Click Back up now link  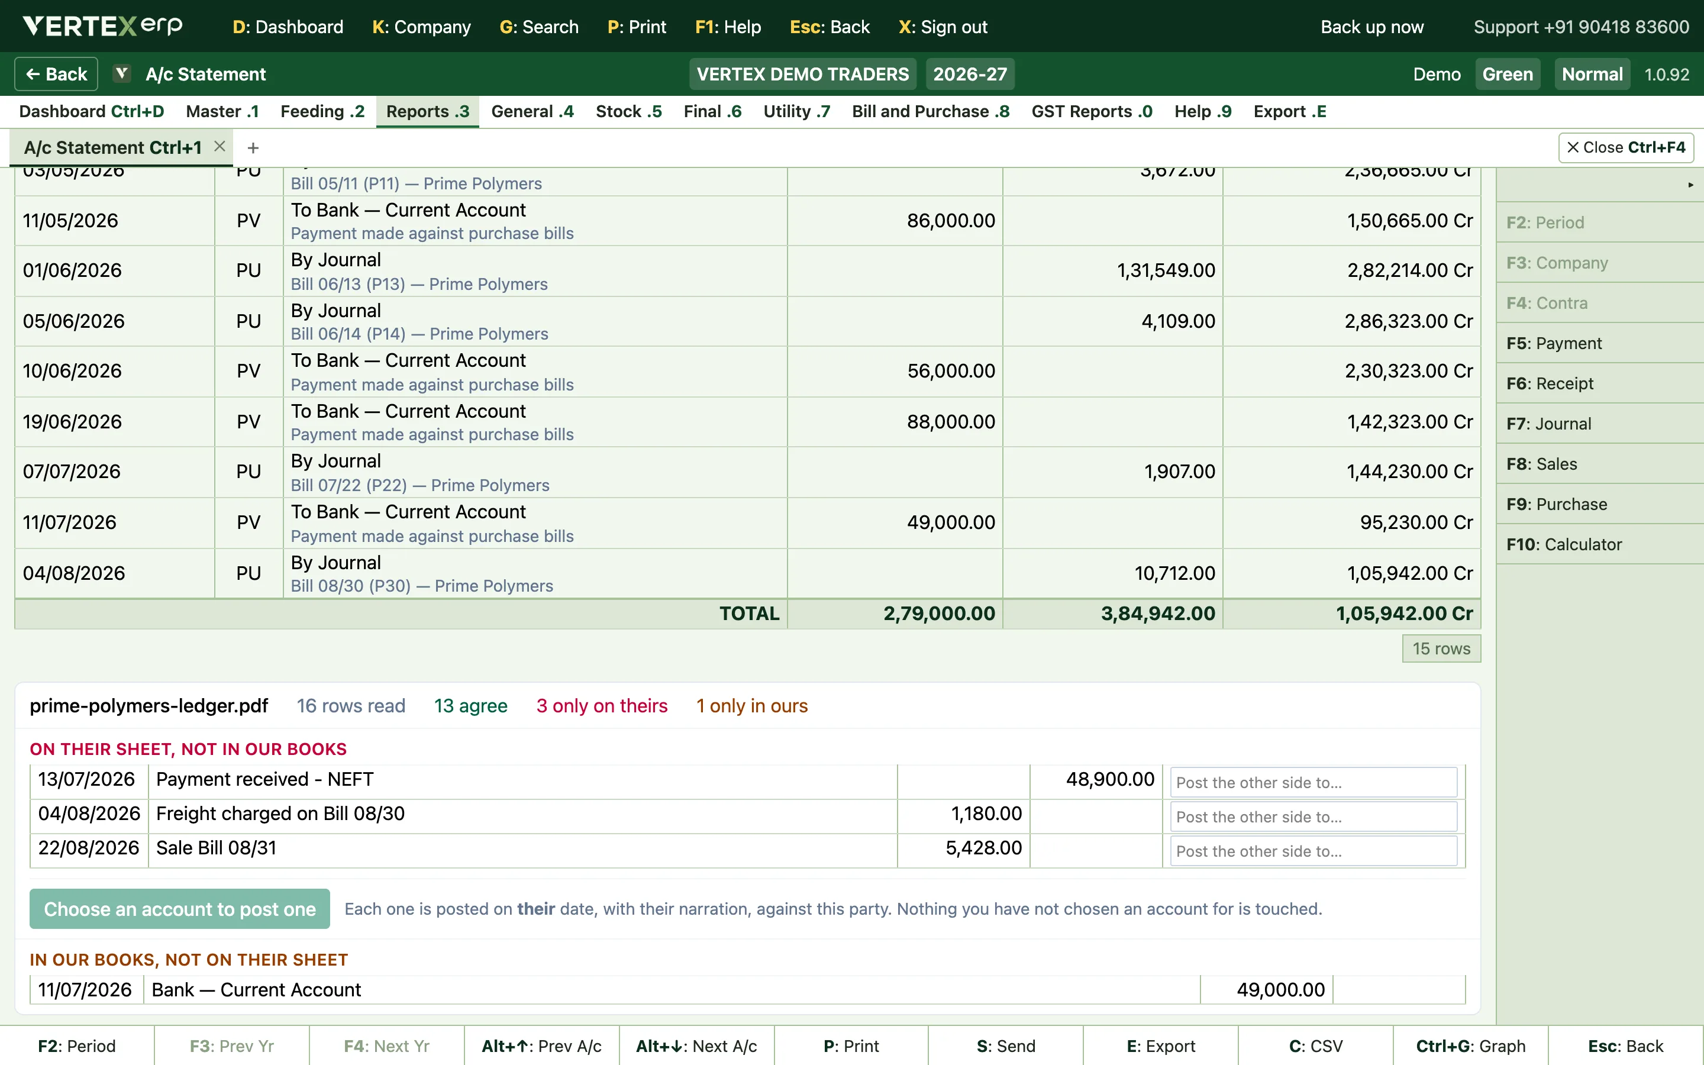pos(1371,27)
